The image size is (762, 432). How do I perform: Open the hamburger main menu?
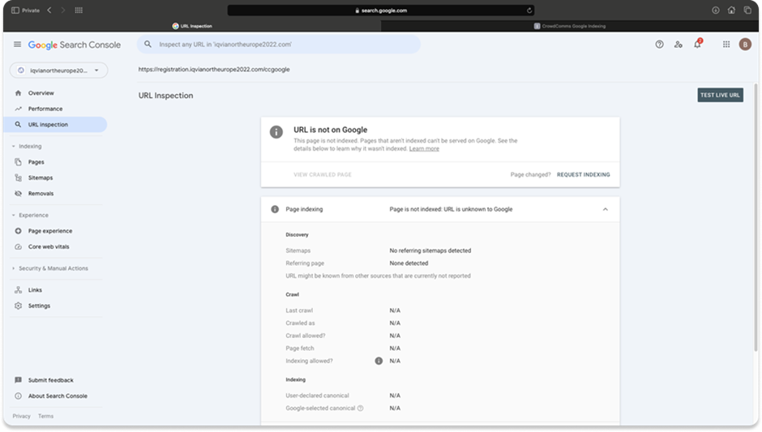click(18, 45)
